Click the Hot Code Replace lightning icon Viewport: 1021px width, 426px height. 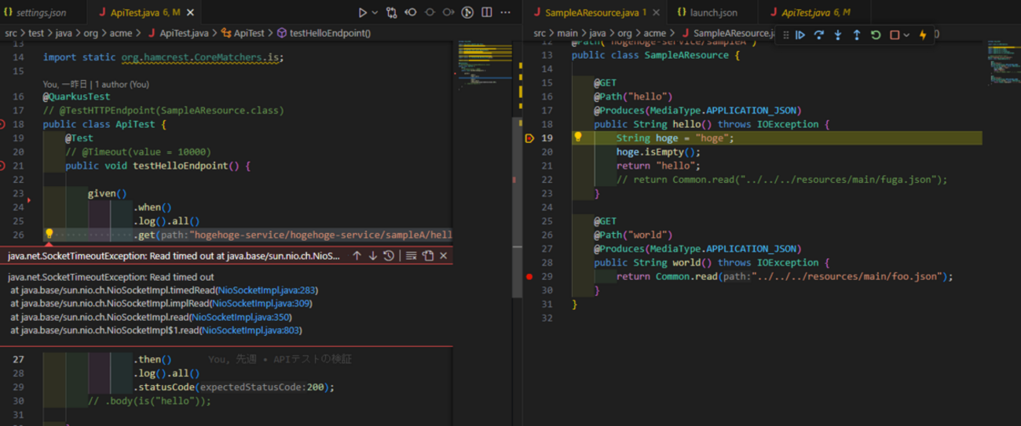coord(923,35)
